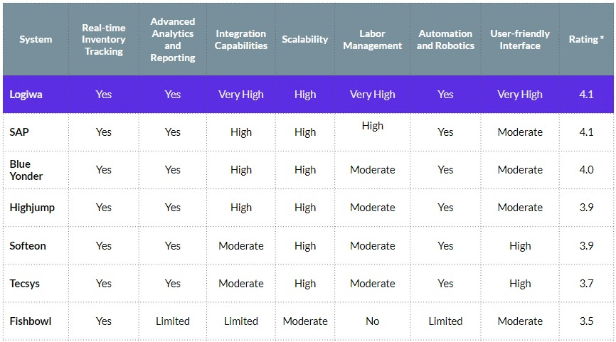Click the 3.5 rating value

coord(586,321)
